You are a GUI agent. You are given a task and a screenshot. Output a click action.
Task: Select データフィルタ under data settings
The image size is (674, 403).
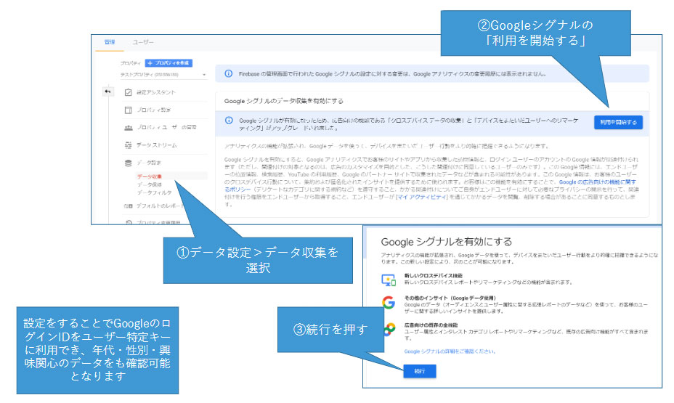154,192
